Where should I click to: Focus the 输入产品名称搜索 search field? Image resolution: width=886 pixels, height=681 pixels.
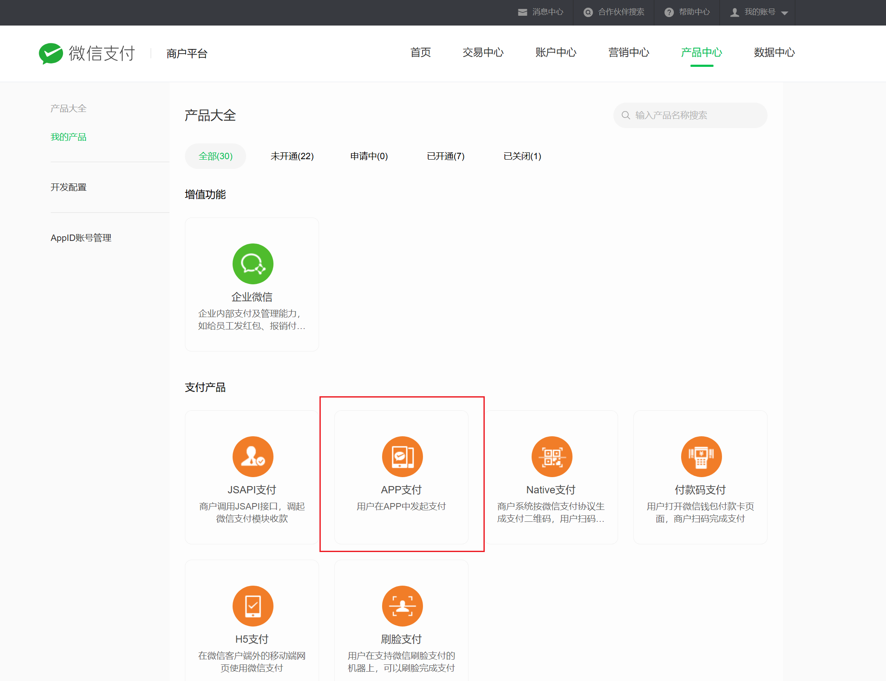pyautogui.click(x=690, y=115)
